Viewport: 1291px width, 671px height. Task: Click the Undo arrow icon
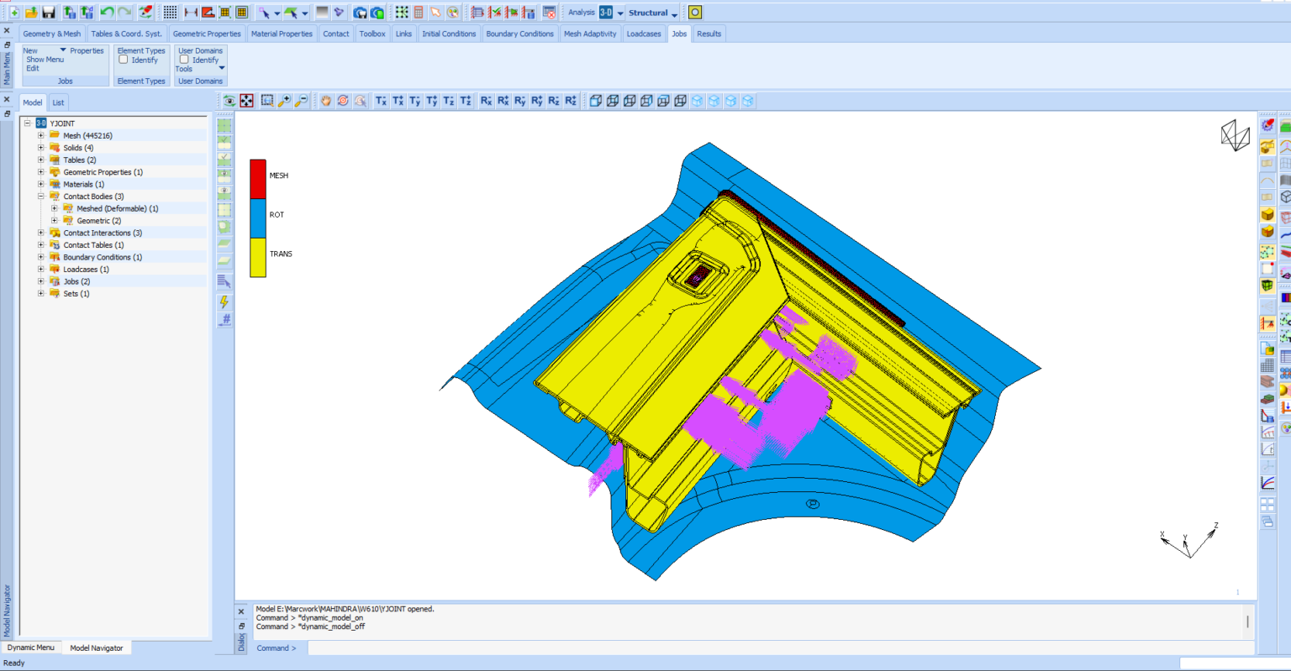(107, 13)
